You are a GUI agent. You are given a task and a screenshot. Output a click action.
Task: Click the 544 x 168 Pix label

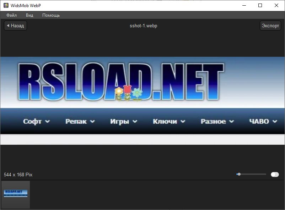click(18, 175)
